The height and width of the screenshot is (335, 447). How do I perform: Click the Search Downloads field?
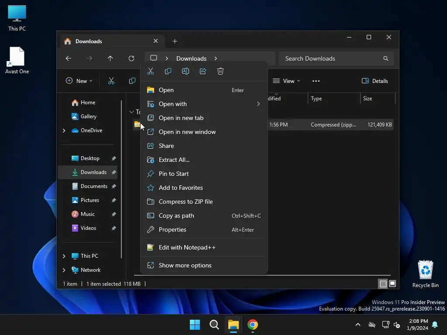(x=336, y=58)
